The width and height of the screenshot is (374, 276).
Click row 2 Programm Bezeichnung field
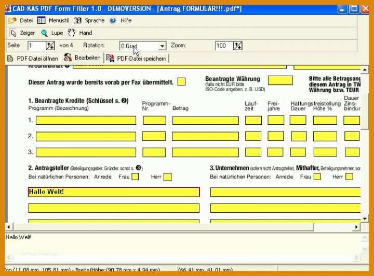click(86, 137)
